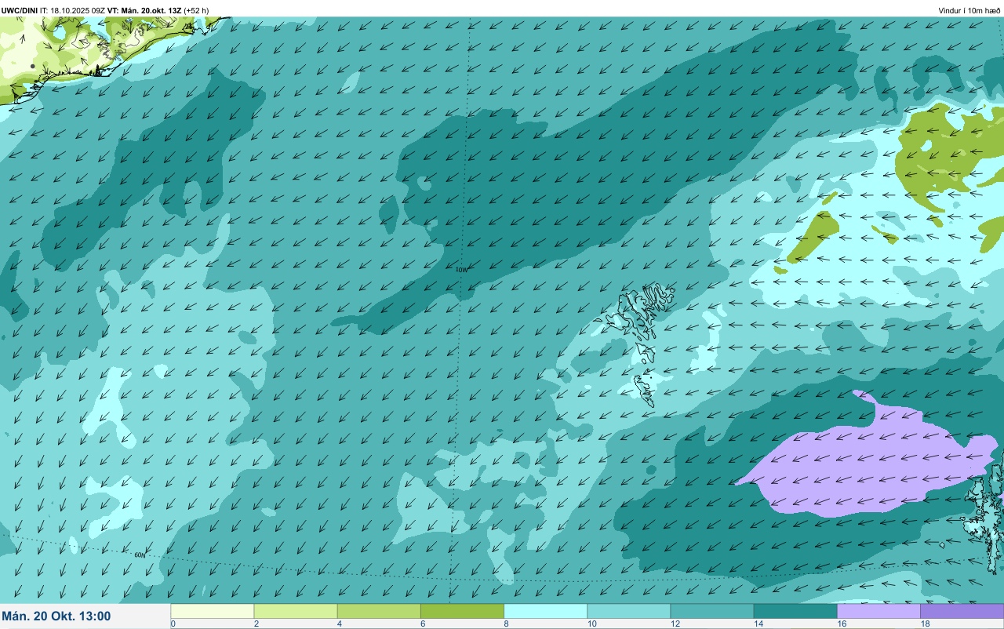Click the dark teal 14–16 legend swatch

795,611
